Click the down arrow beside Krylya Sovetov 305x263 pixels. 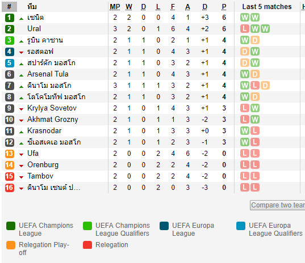tap(22, 109)
